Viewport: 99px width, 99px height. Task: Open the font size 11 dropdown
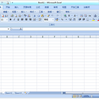pyautogui.click(x=7, y=20)
